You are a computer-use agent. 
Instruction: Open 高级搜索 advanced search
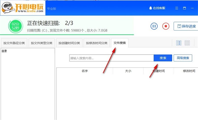pyautogui.click(x=183, y=58)
